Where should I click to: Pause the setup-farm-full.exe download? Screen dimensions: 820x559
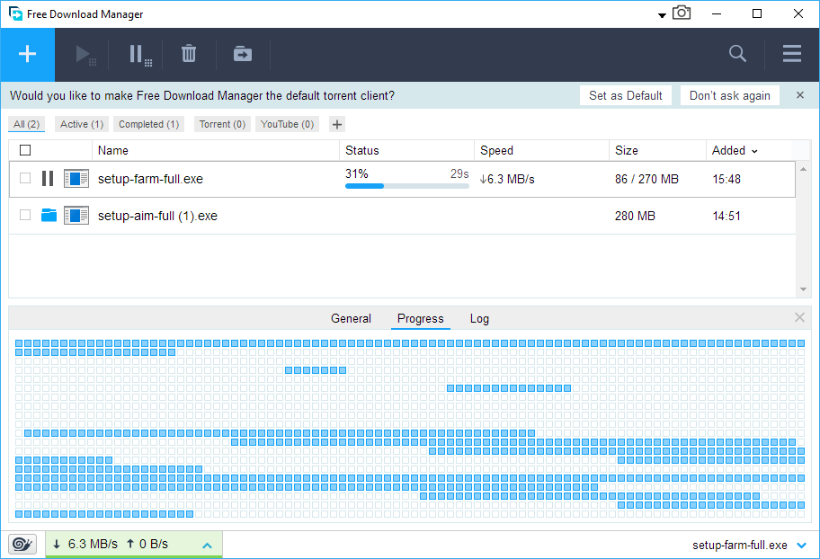(48, 179)
